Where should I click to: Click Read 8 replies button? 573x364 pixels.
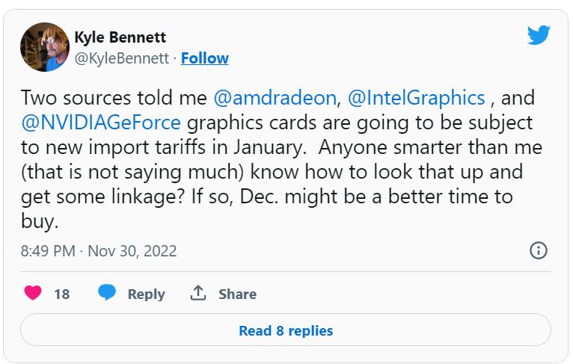(286, 330)
